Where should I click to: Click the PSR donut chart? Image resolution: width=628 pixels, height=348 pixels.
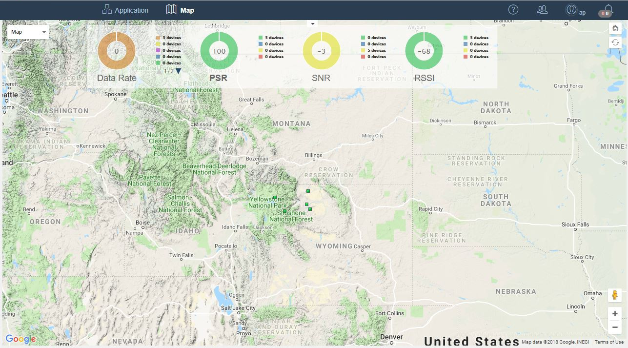[219, 51]
